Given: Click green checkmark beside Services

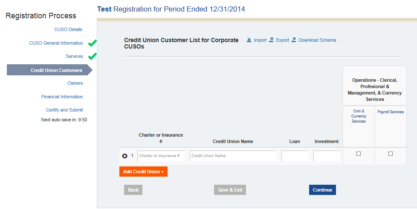Looking at the screenshot, I should 92,57.
